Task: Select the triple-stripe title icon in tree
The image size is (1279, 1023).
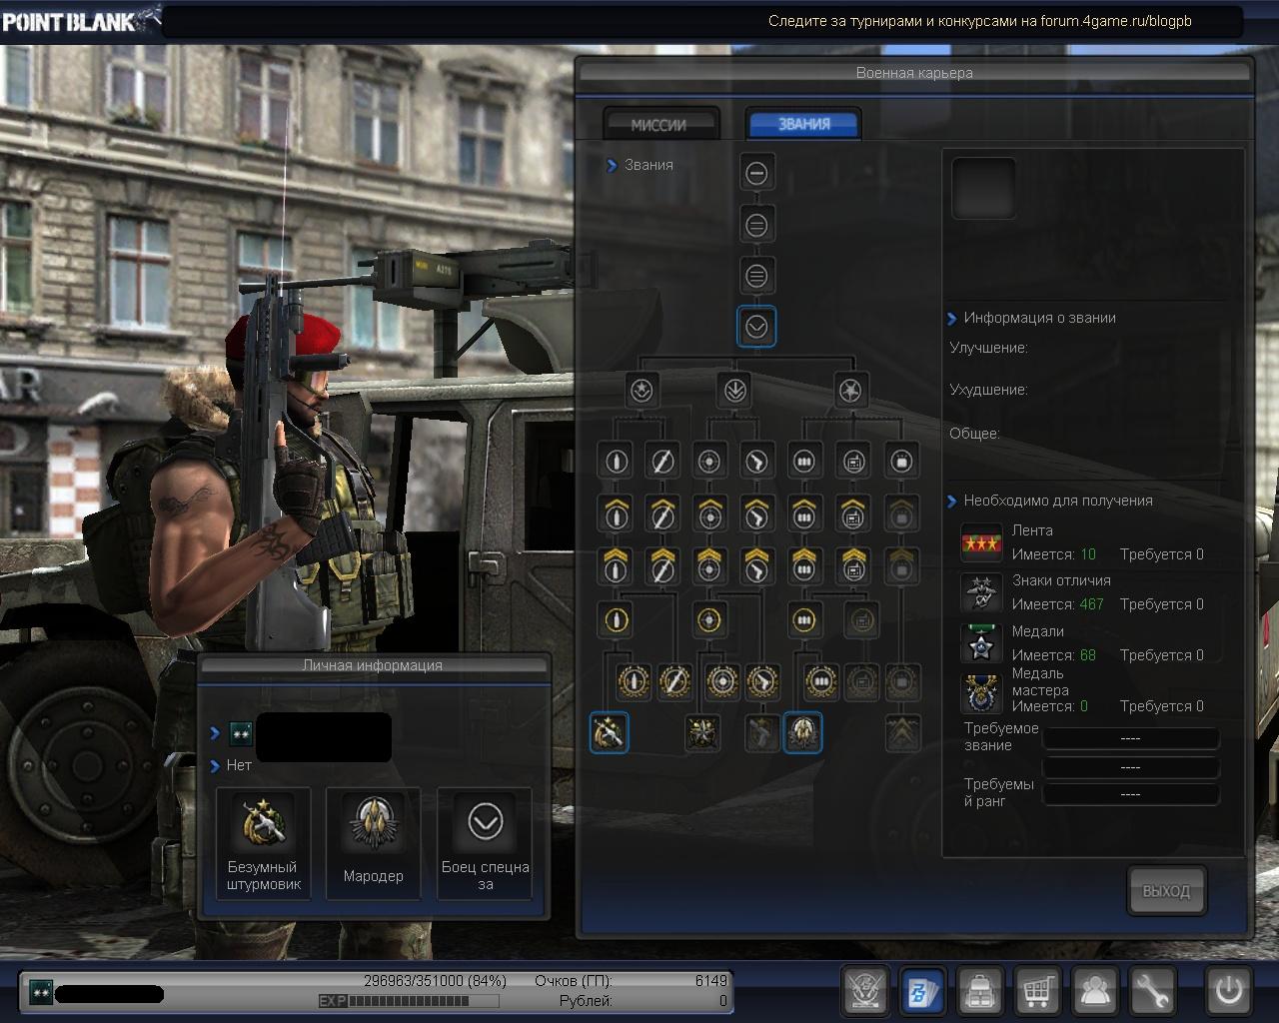Action: (x=756, y=275)
